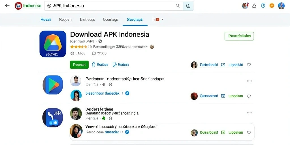Click the Danorobart link in second row
Image resolution: width=290 pixels, height=145 pixels.
[209, 96]
